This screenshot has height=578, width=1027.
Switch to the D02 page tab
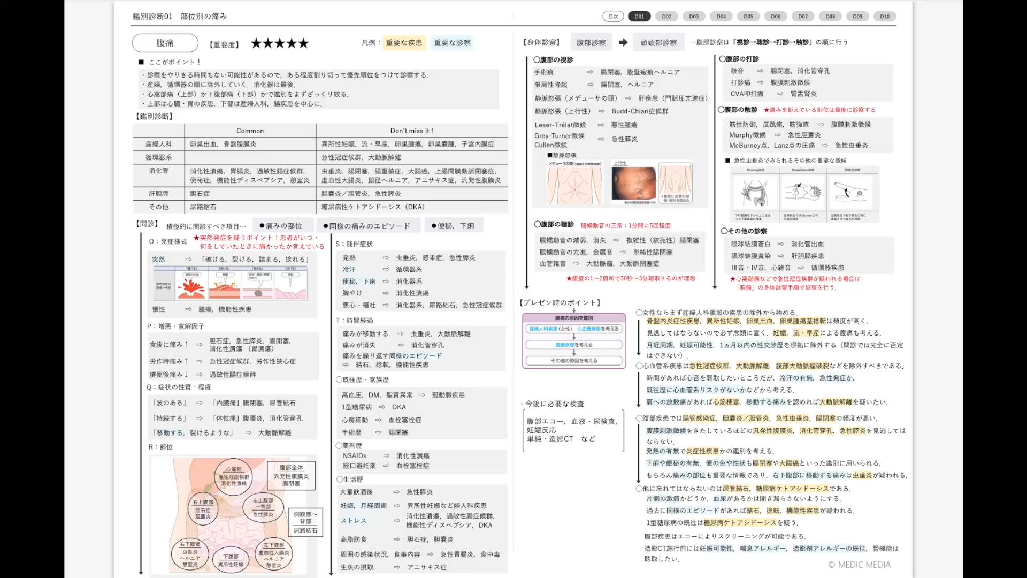pyautogui.click(x=666, y=17)
